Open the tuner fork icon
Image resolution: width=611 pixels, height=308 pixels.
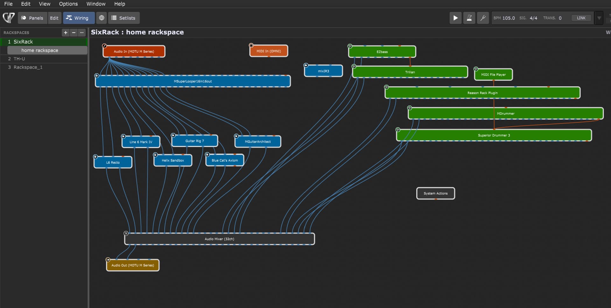483,18
